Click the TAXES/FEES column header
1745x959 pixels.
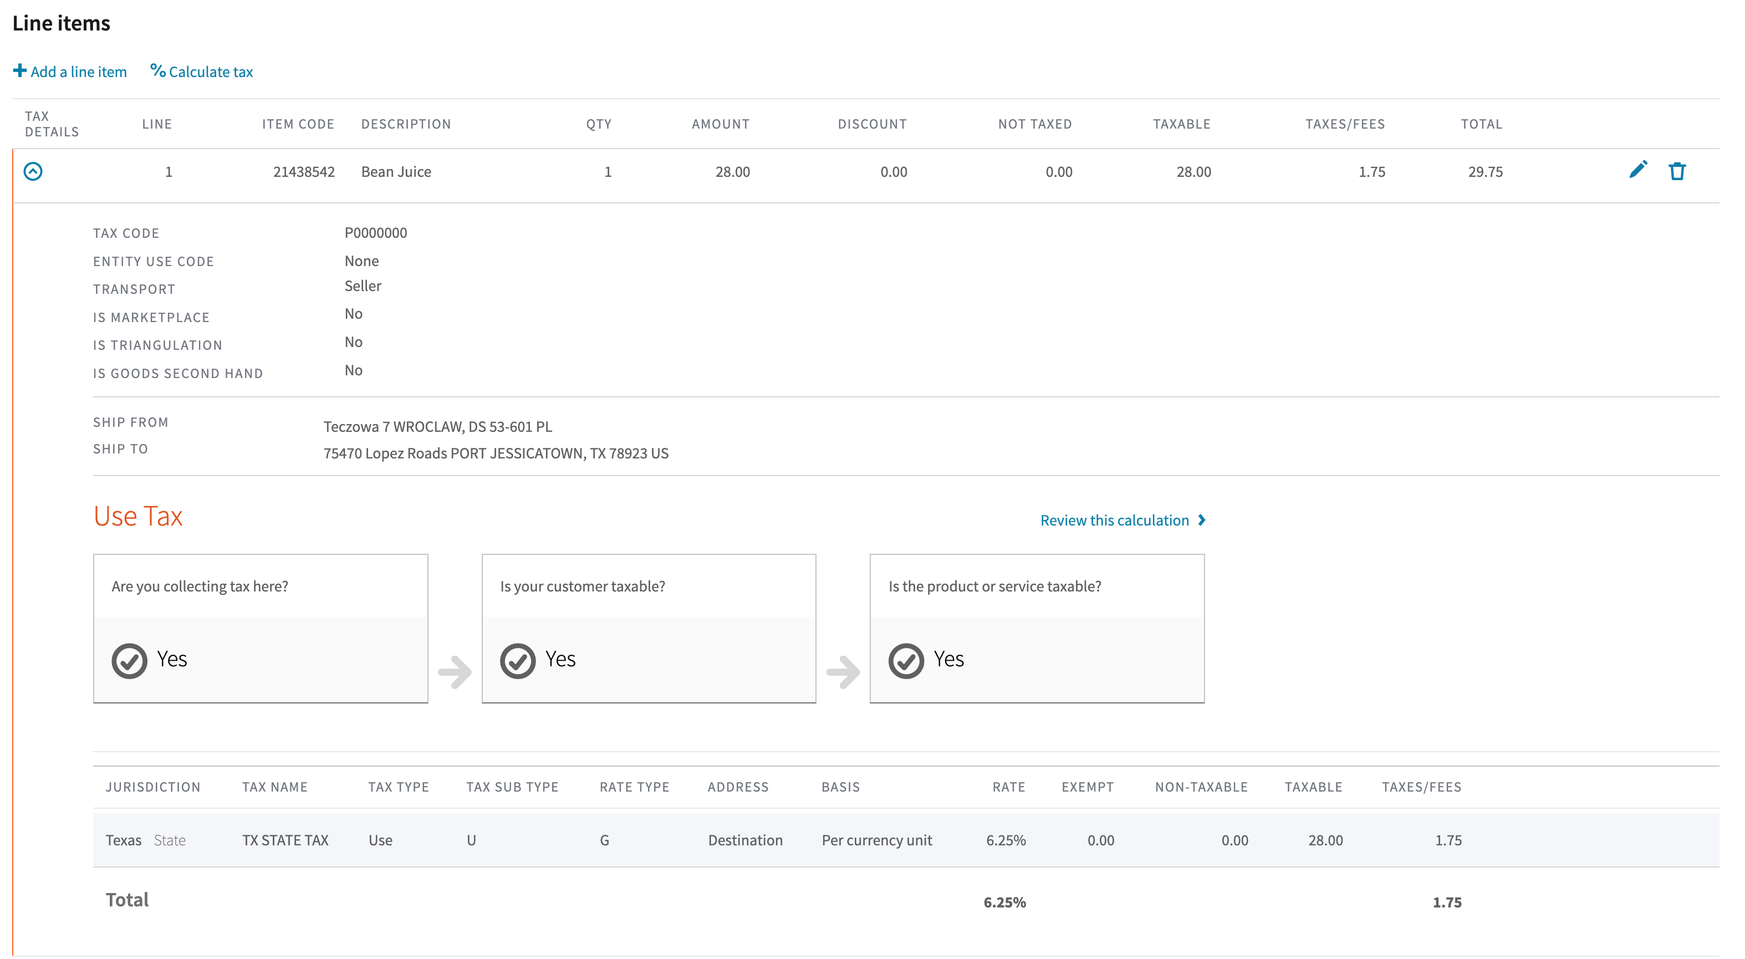[x=1345, y=123]
